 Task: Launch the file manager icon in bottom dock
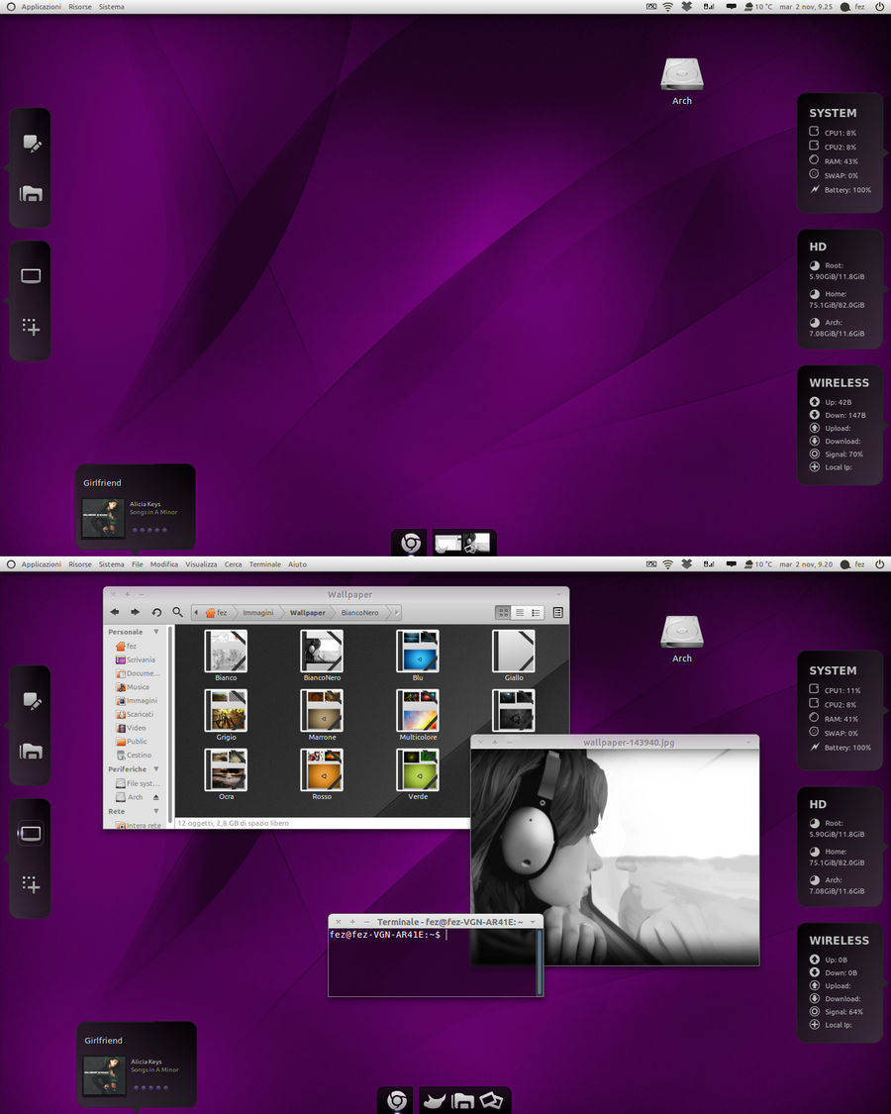click(x=461, y=1099)
